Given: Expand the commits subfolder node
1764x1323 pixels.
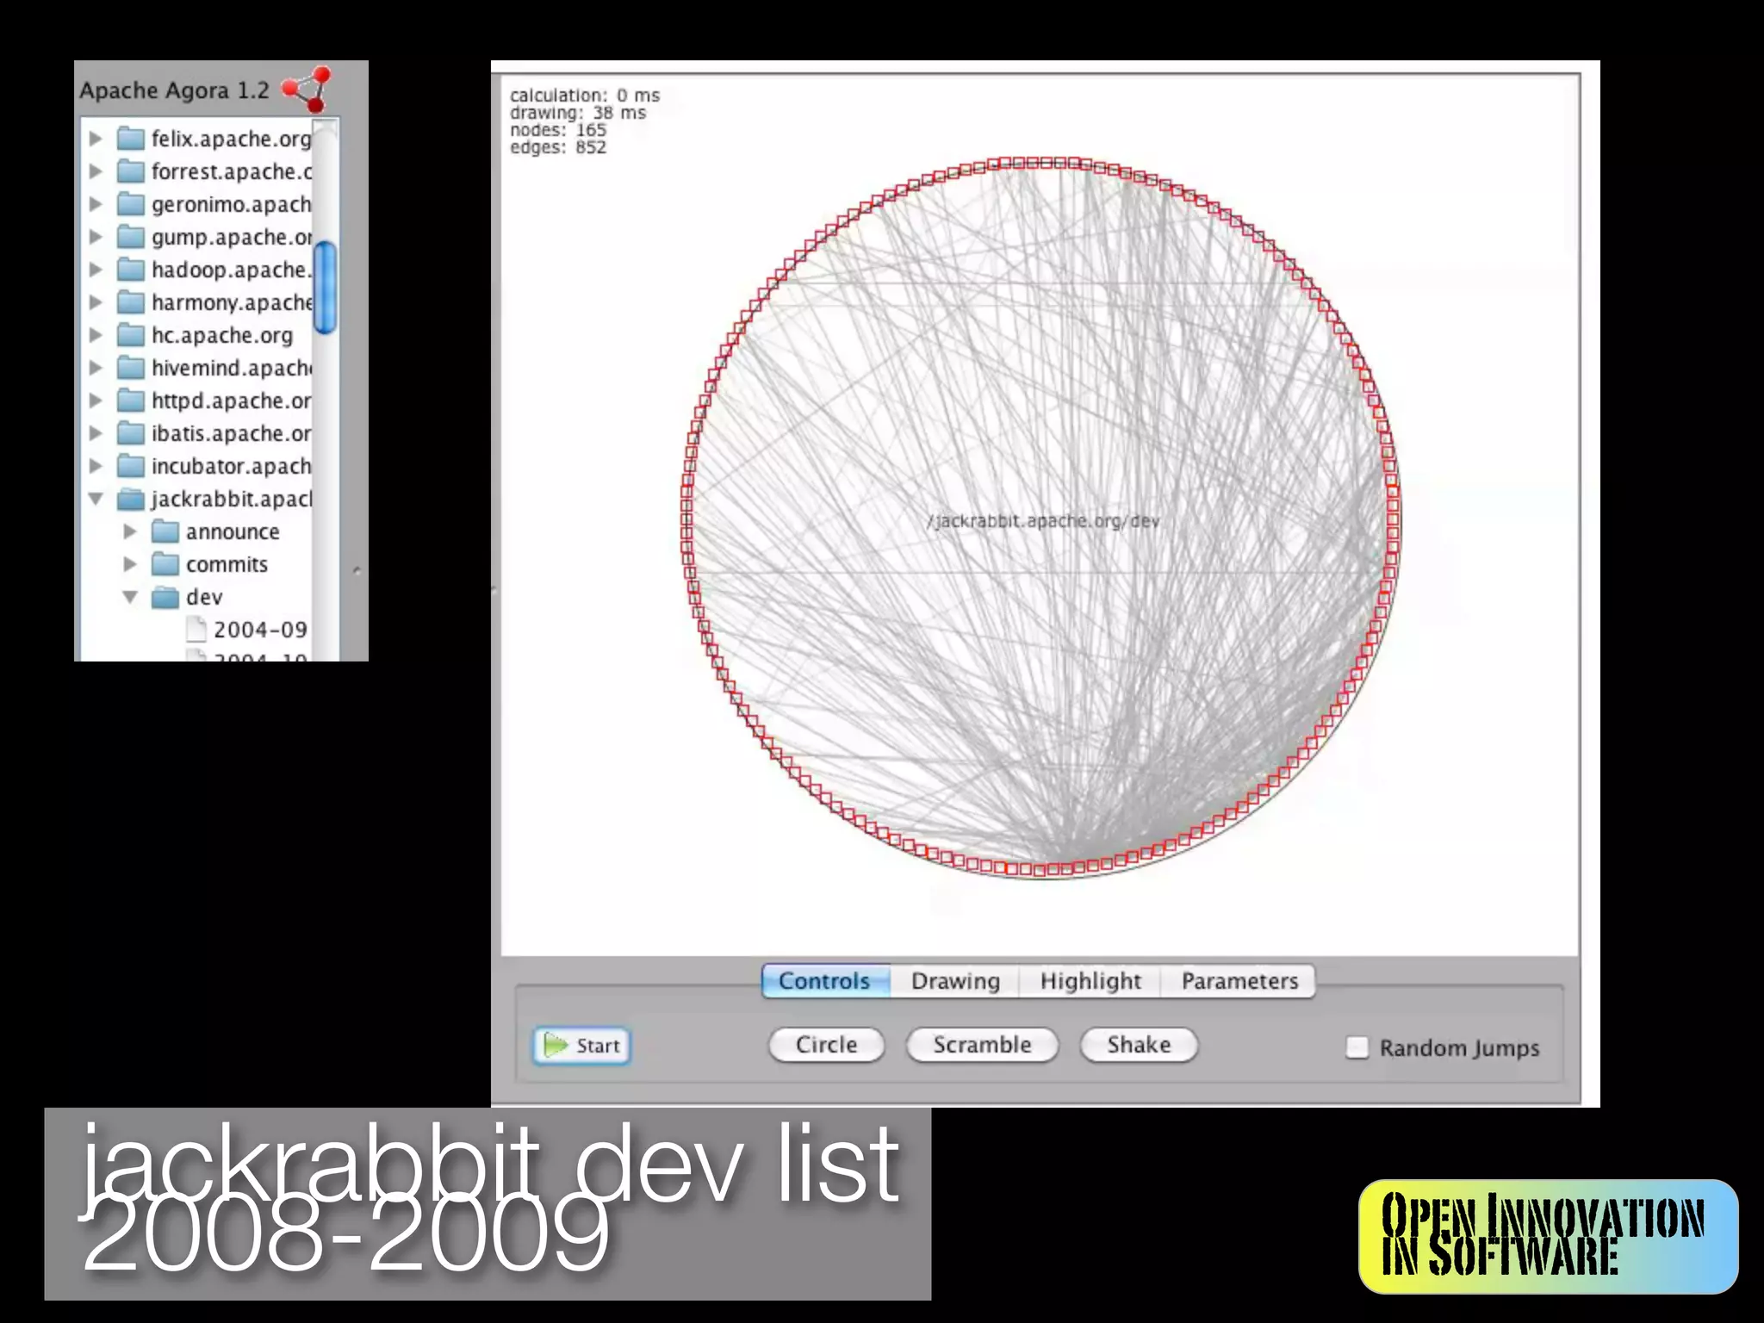Looking at the screenshot, I should tap(130, 564).
